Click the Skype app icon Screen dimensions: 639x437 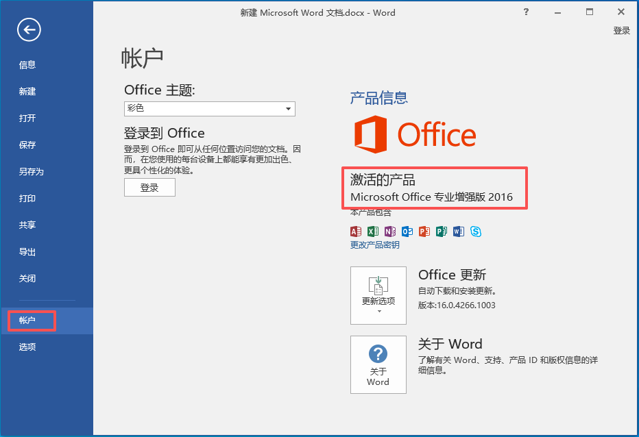476,232
